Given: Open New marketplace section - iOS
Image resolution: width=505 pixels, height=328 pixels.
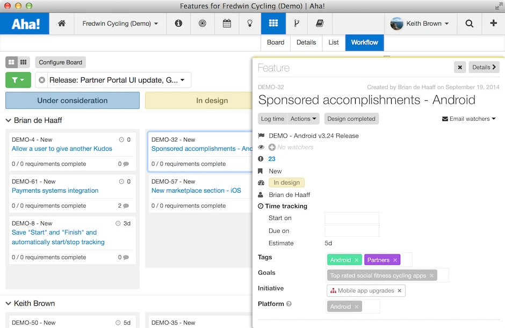Looking at the screenshot, I should click(196, 191).
